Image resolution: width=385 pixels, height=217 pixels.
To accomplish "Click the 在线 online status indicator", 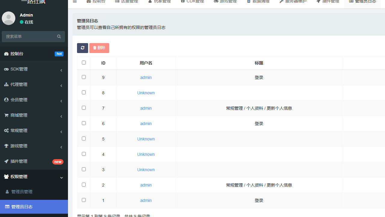I will click(26, 22).
